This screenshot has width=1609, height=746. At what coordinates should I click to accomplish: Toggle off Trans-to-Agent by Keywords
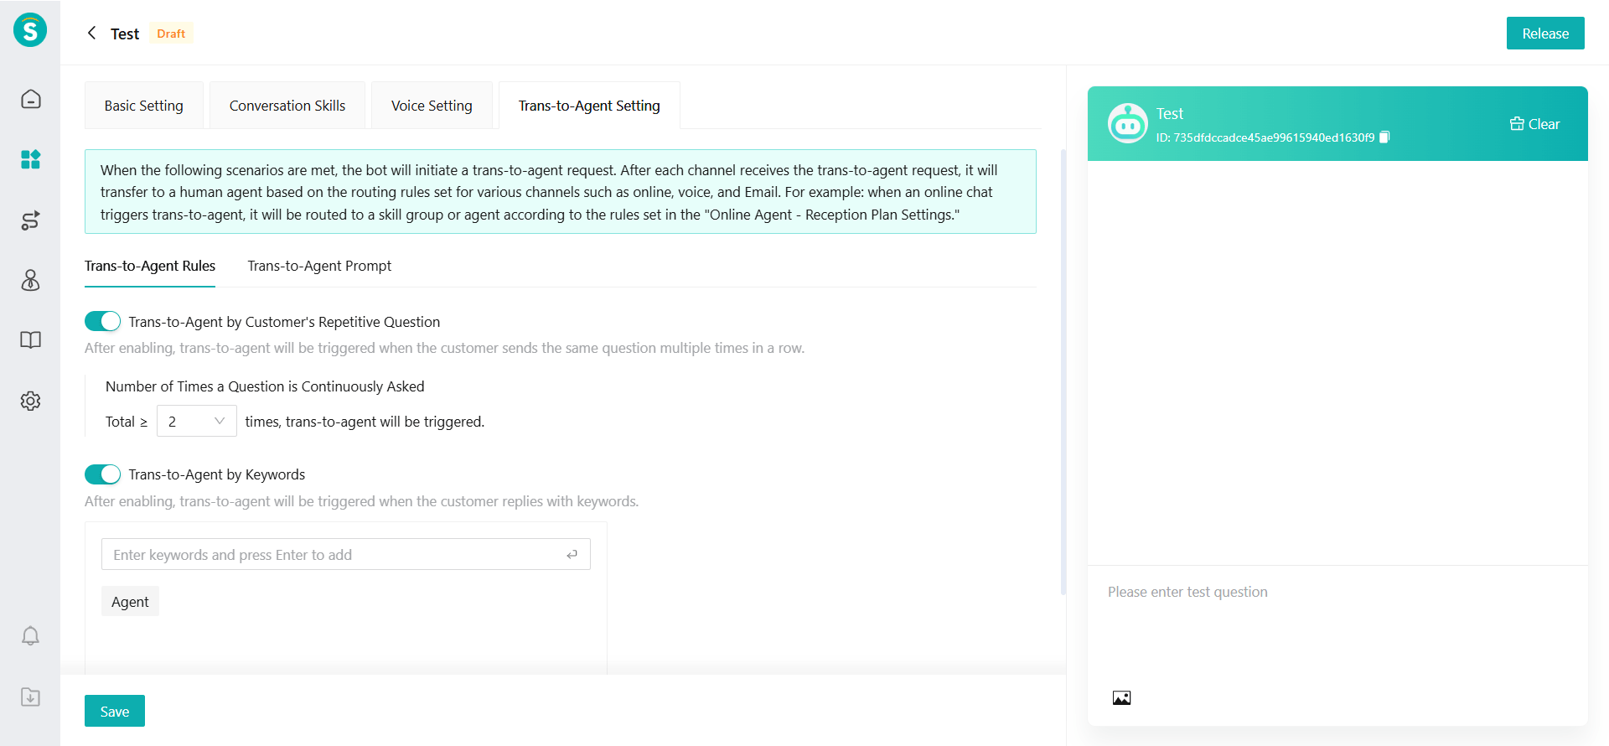[102, 474]
